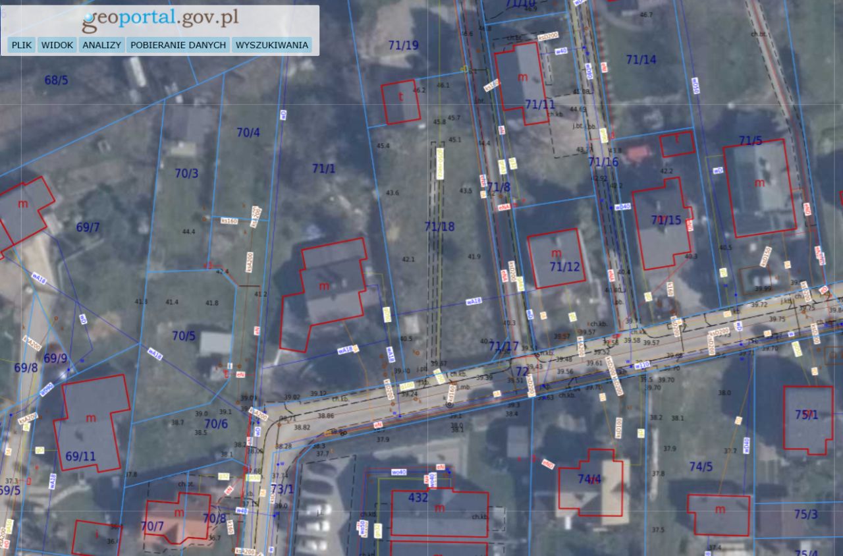Select parcel label 70/3
843x556 pixels.
[x=186, y=173]
